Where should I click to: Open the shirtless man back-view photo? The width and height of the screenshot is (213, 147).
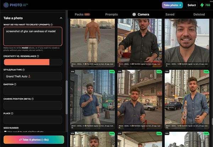pos(93,43)
